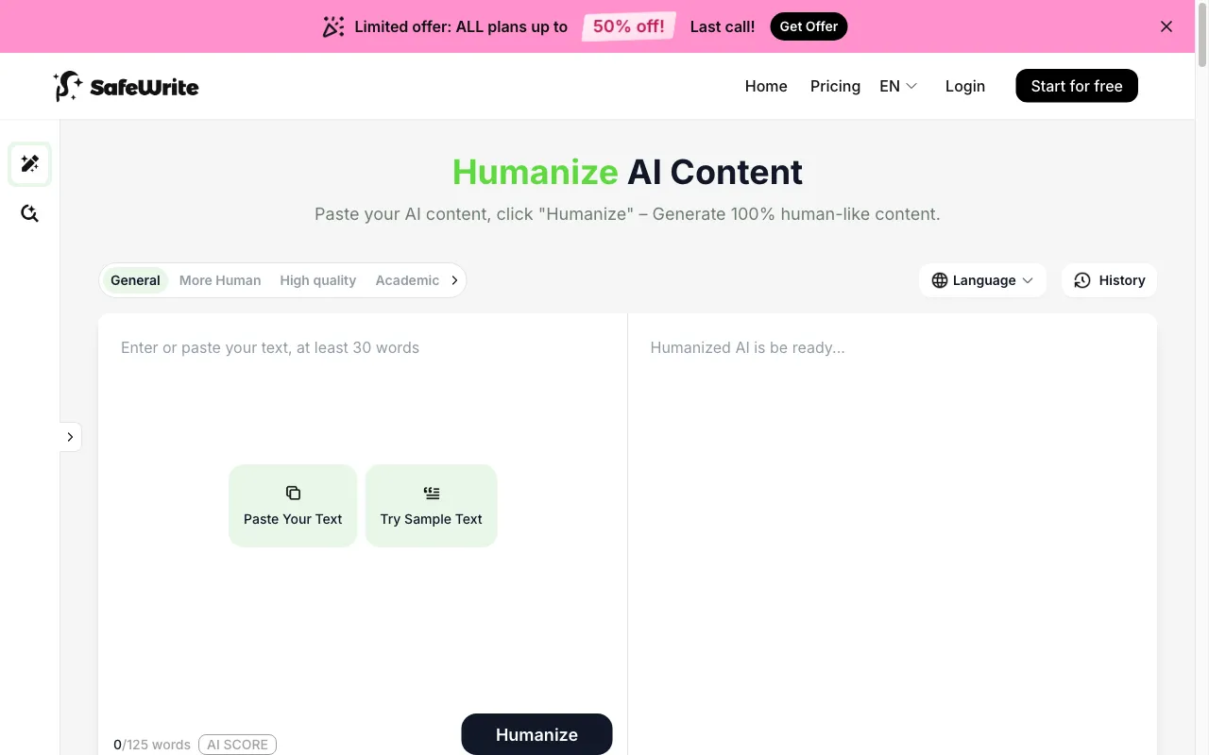The image size is (1209, 755).
Task: Select the More Human mode tab
Action: point(220,280)
